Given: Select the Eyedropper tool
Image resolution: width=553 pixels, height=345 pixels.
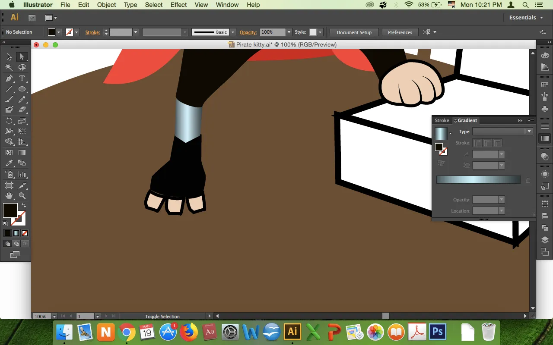Looking at the screenshot, I should 9,163.
